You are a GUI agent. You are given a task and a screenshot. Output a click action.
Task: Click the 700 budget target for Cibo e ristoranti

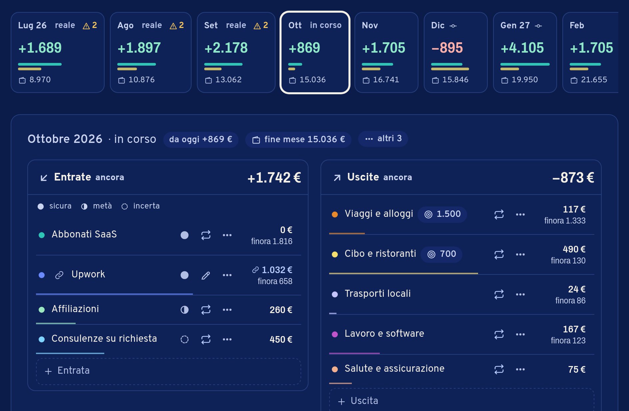click(441, 254)
